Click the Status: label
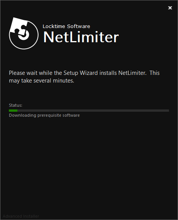The height and width of the screenshot is (220, 178). (x=15, y=105)
